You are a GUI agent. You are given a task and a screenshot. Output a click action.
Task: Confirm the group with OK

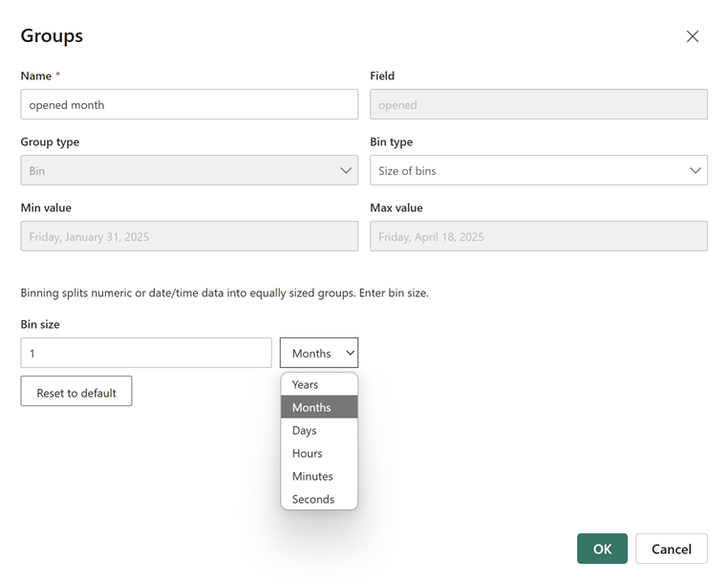(x=602, y=549)
